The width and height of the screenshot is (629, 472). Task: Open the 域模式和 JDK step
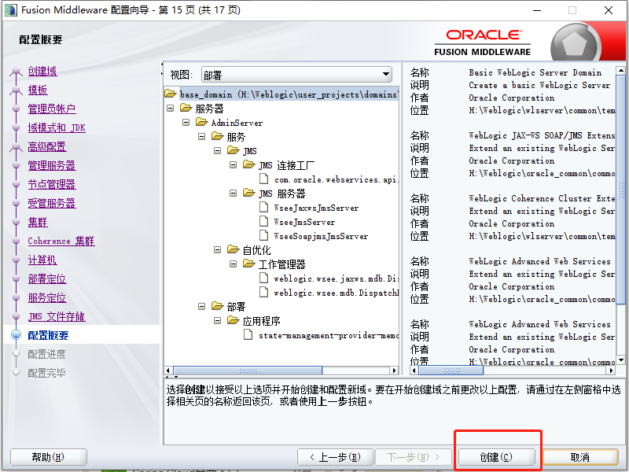coord(57,127)
